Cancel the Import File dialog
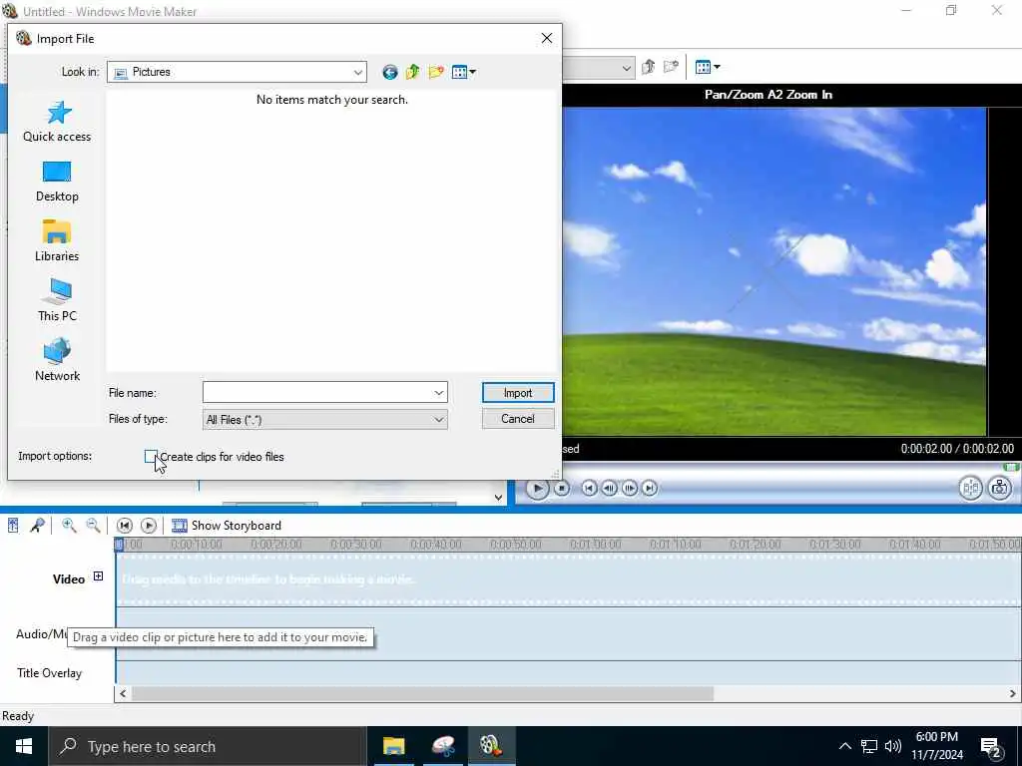Image resolution: width=1022 pixels, height=766 pixels. (x=518, y=419)
